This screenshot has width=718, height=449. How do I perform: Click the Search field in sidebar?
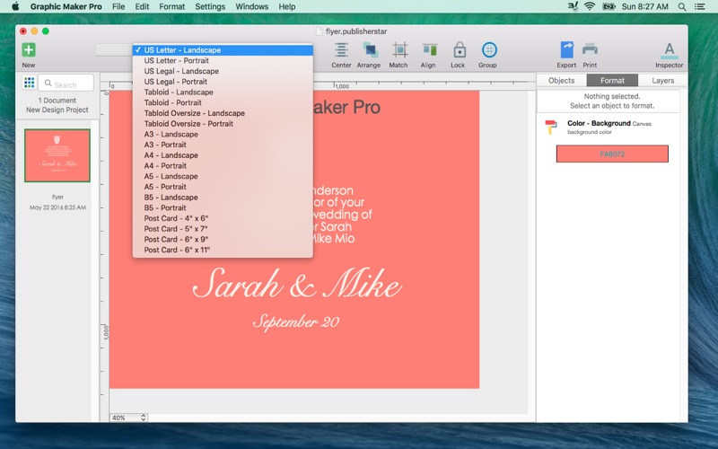66,84
